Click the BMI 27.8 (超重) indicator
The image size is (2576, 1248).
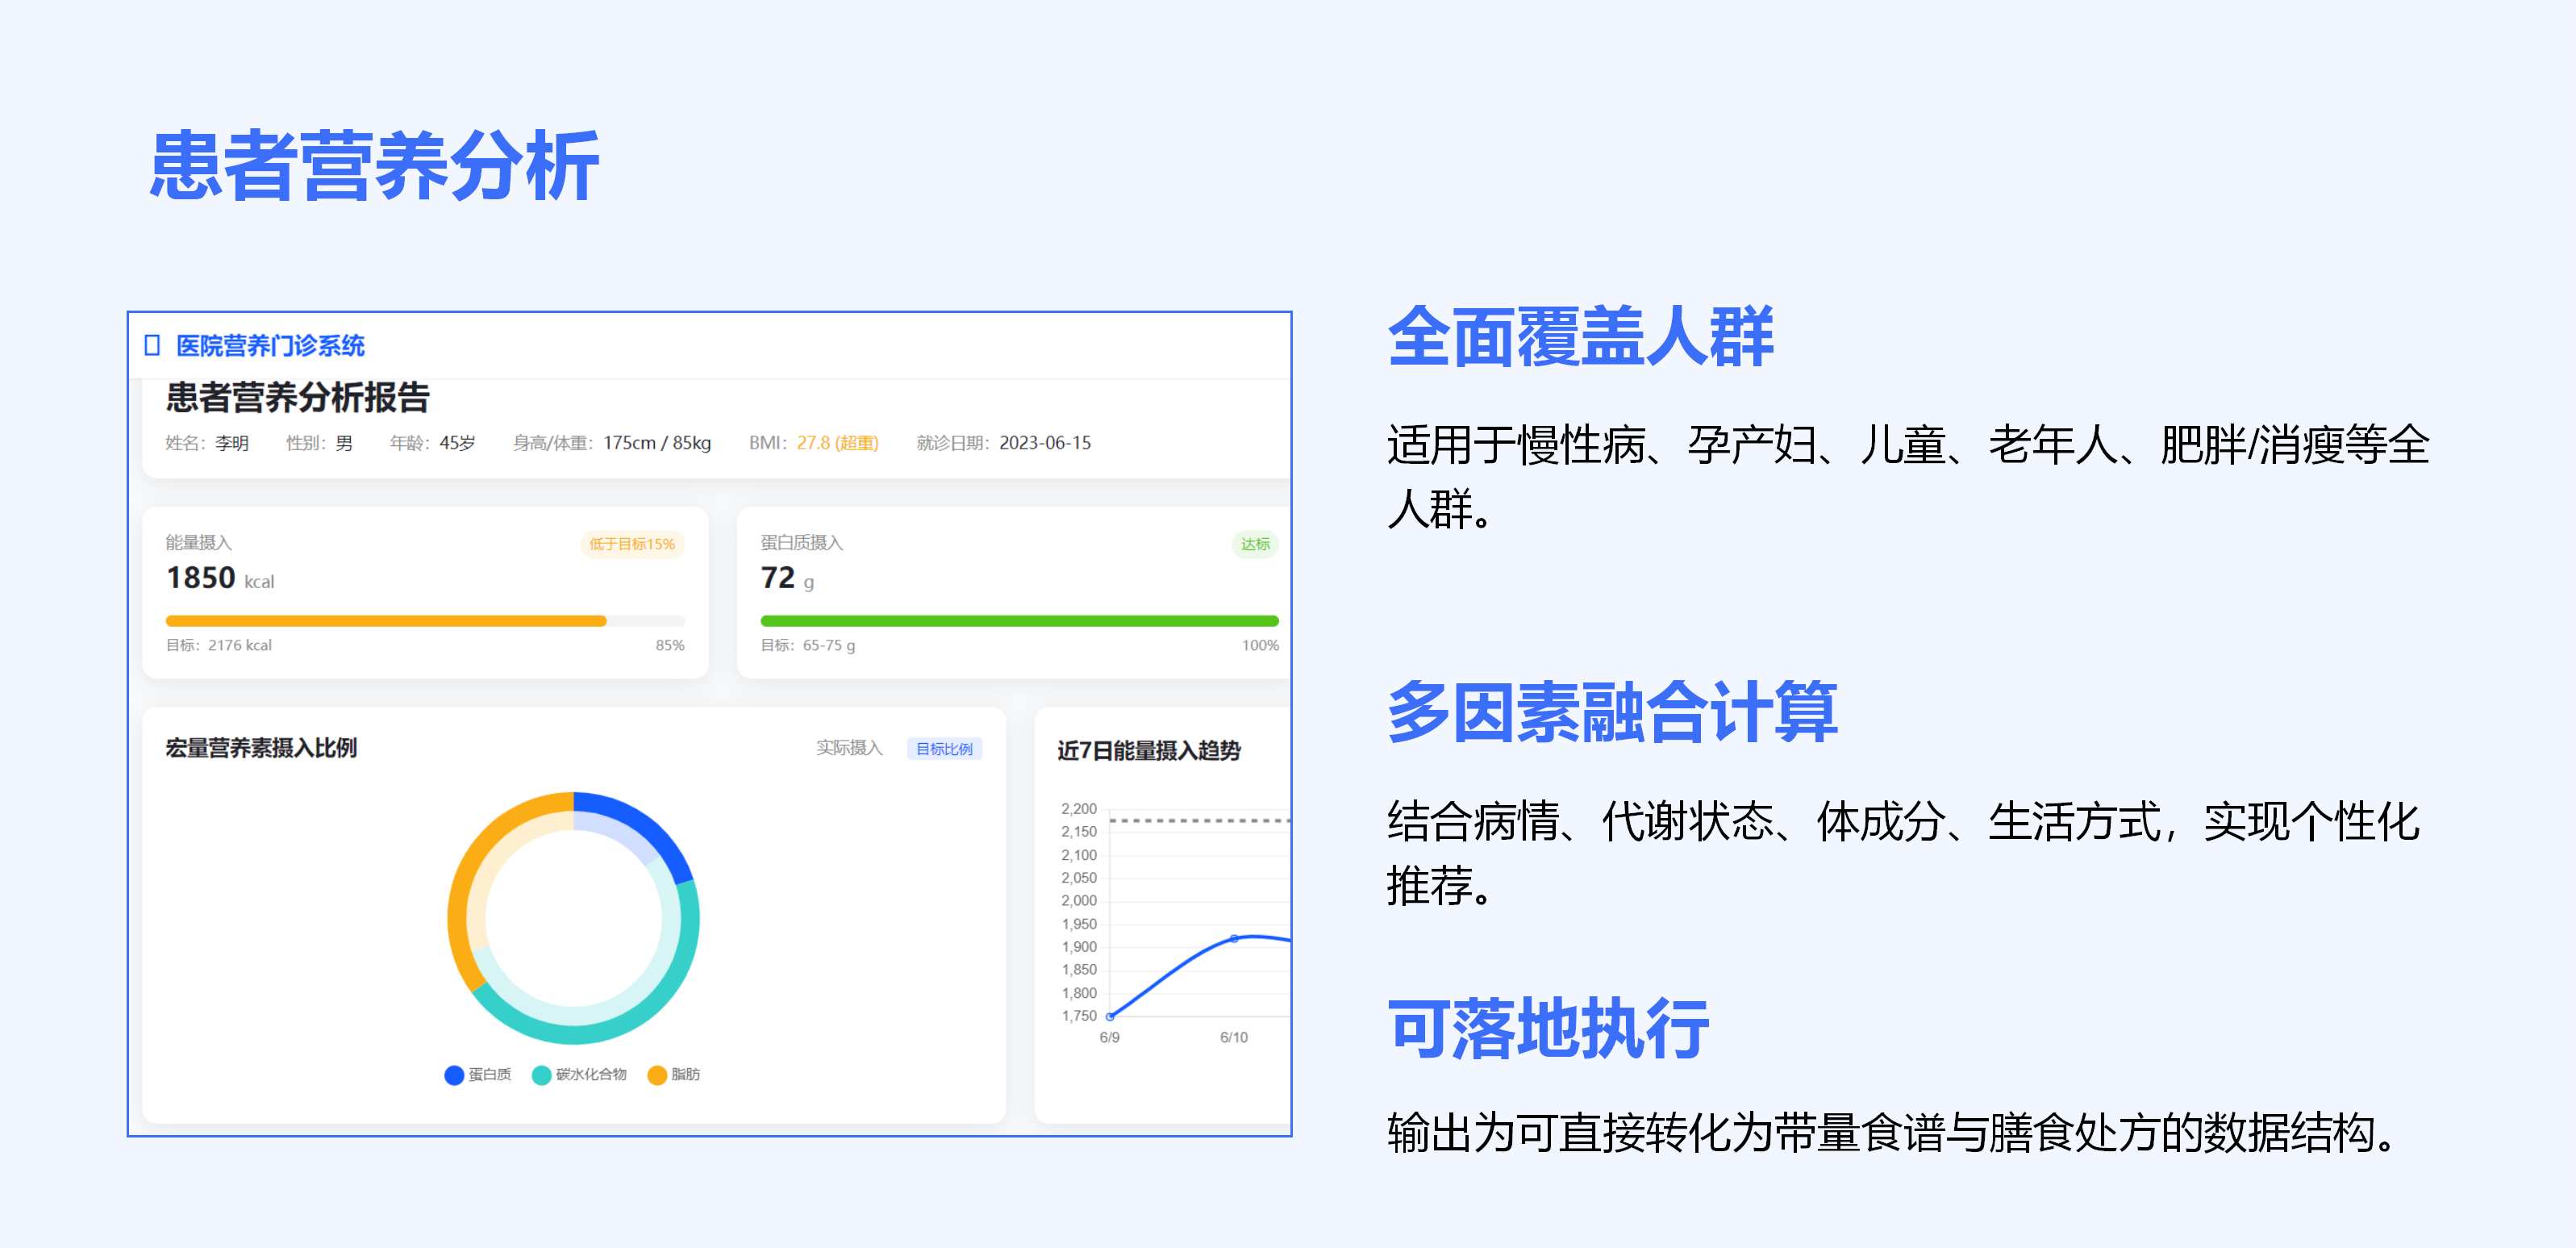[x=839, y=443]
